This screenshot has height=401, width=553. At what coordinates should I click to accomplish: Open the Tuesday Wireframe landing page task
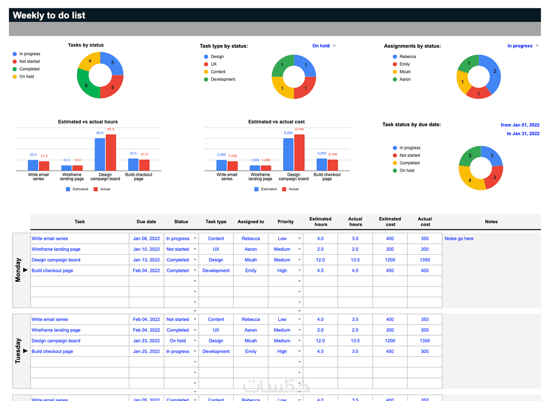pyautogui.click(x=56, y=330)
